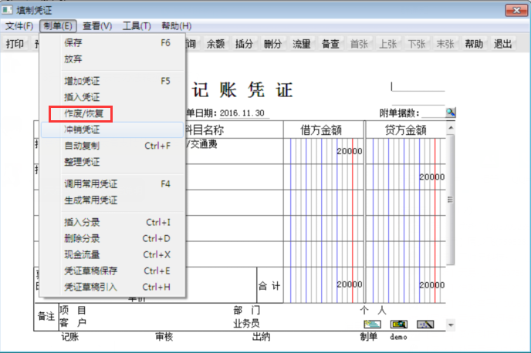Select 调用常用凭证 menu item
This screenshot has width=531, height=353.
(x=90, y=184)
